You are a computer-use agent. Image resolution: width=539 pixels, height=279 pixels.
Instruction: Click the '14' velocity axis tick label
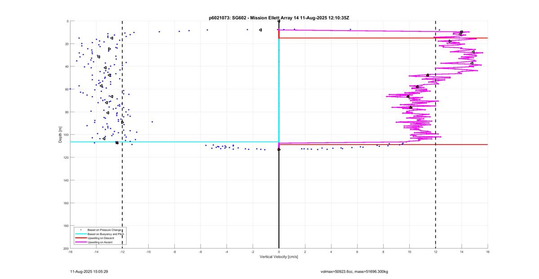(462, 252)
